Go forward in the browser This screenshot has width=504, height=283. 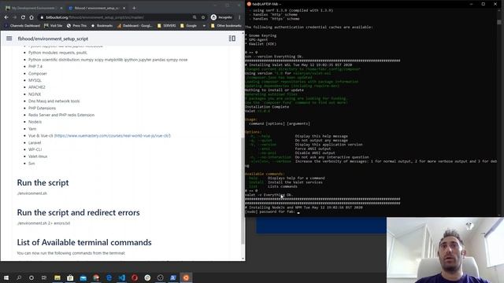click(x=14, y=17)
